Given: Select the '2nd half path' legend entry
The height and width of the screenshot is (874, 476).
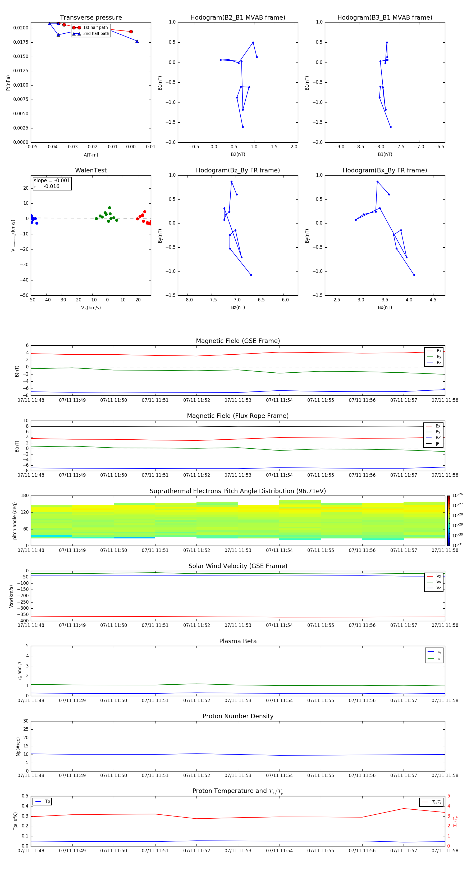Looking at the screenshot, I should coord(90,34).
